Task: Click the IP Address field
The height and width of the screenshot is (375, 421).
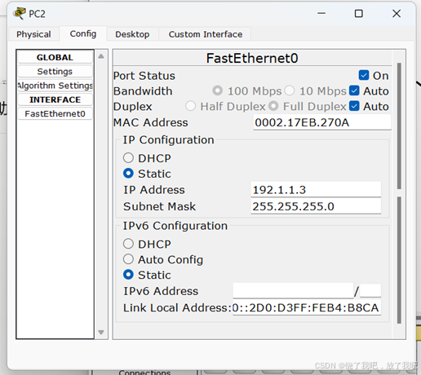Action: 316,190
